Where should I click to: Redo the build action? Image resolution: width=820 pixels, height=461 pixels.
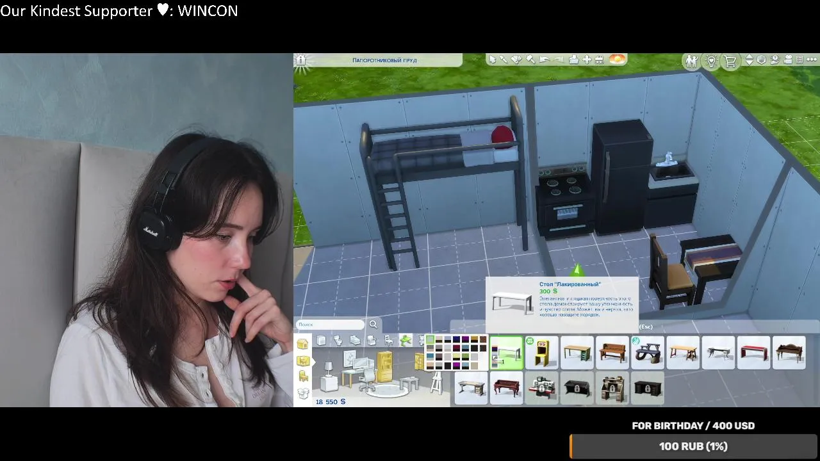[x=558, y=60]
